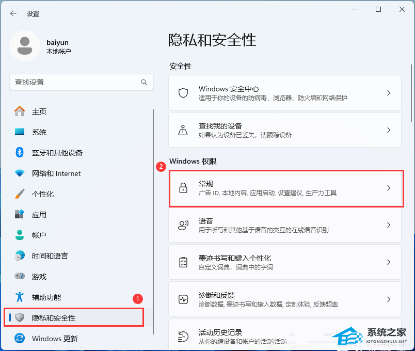Click the 游戏 controller icon
Screen dimensions: 415x351
pyautogui.click(x=20, y=276)
